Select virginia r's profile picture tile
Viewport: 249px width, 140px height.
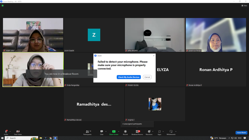point(155,104)
